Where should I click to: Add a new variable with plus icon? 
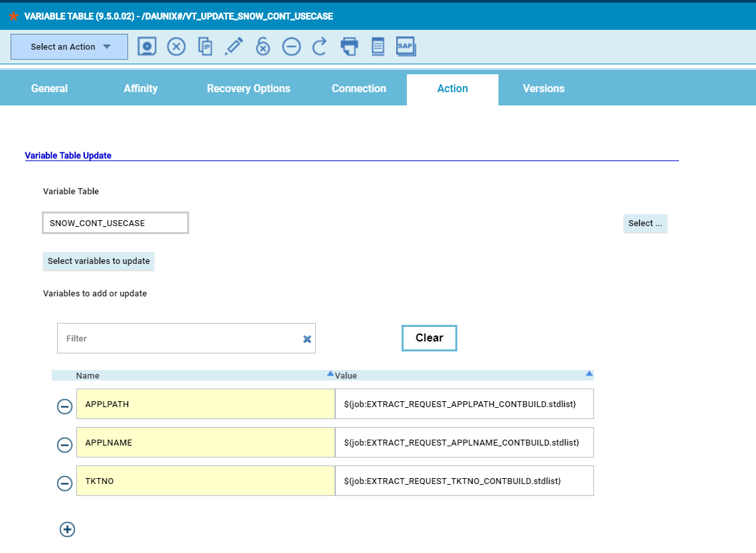(68, 529)
